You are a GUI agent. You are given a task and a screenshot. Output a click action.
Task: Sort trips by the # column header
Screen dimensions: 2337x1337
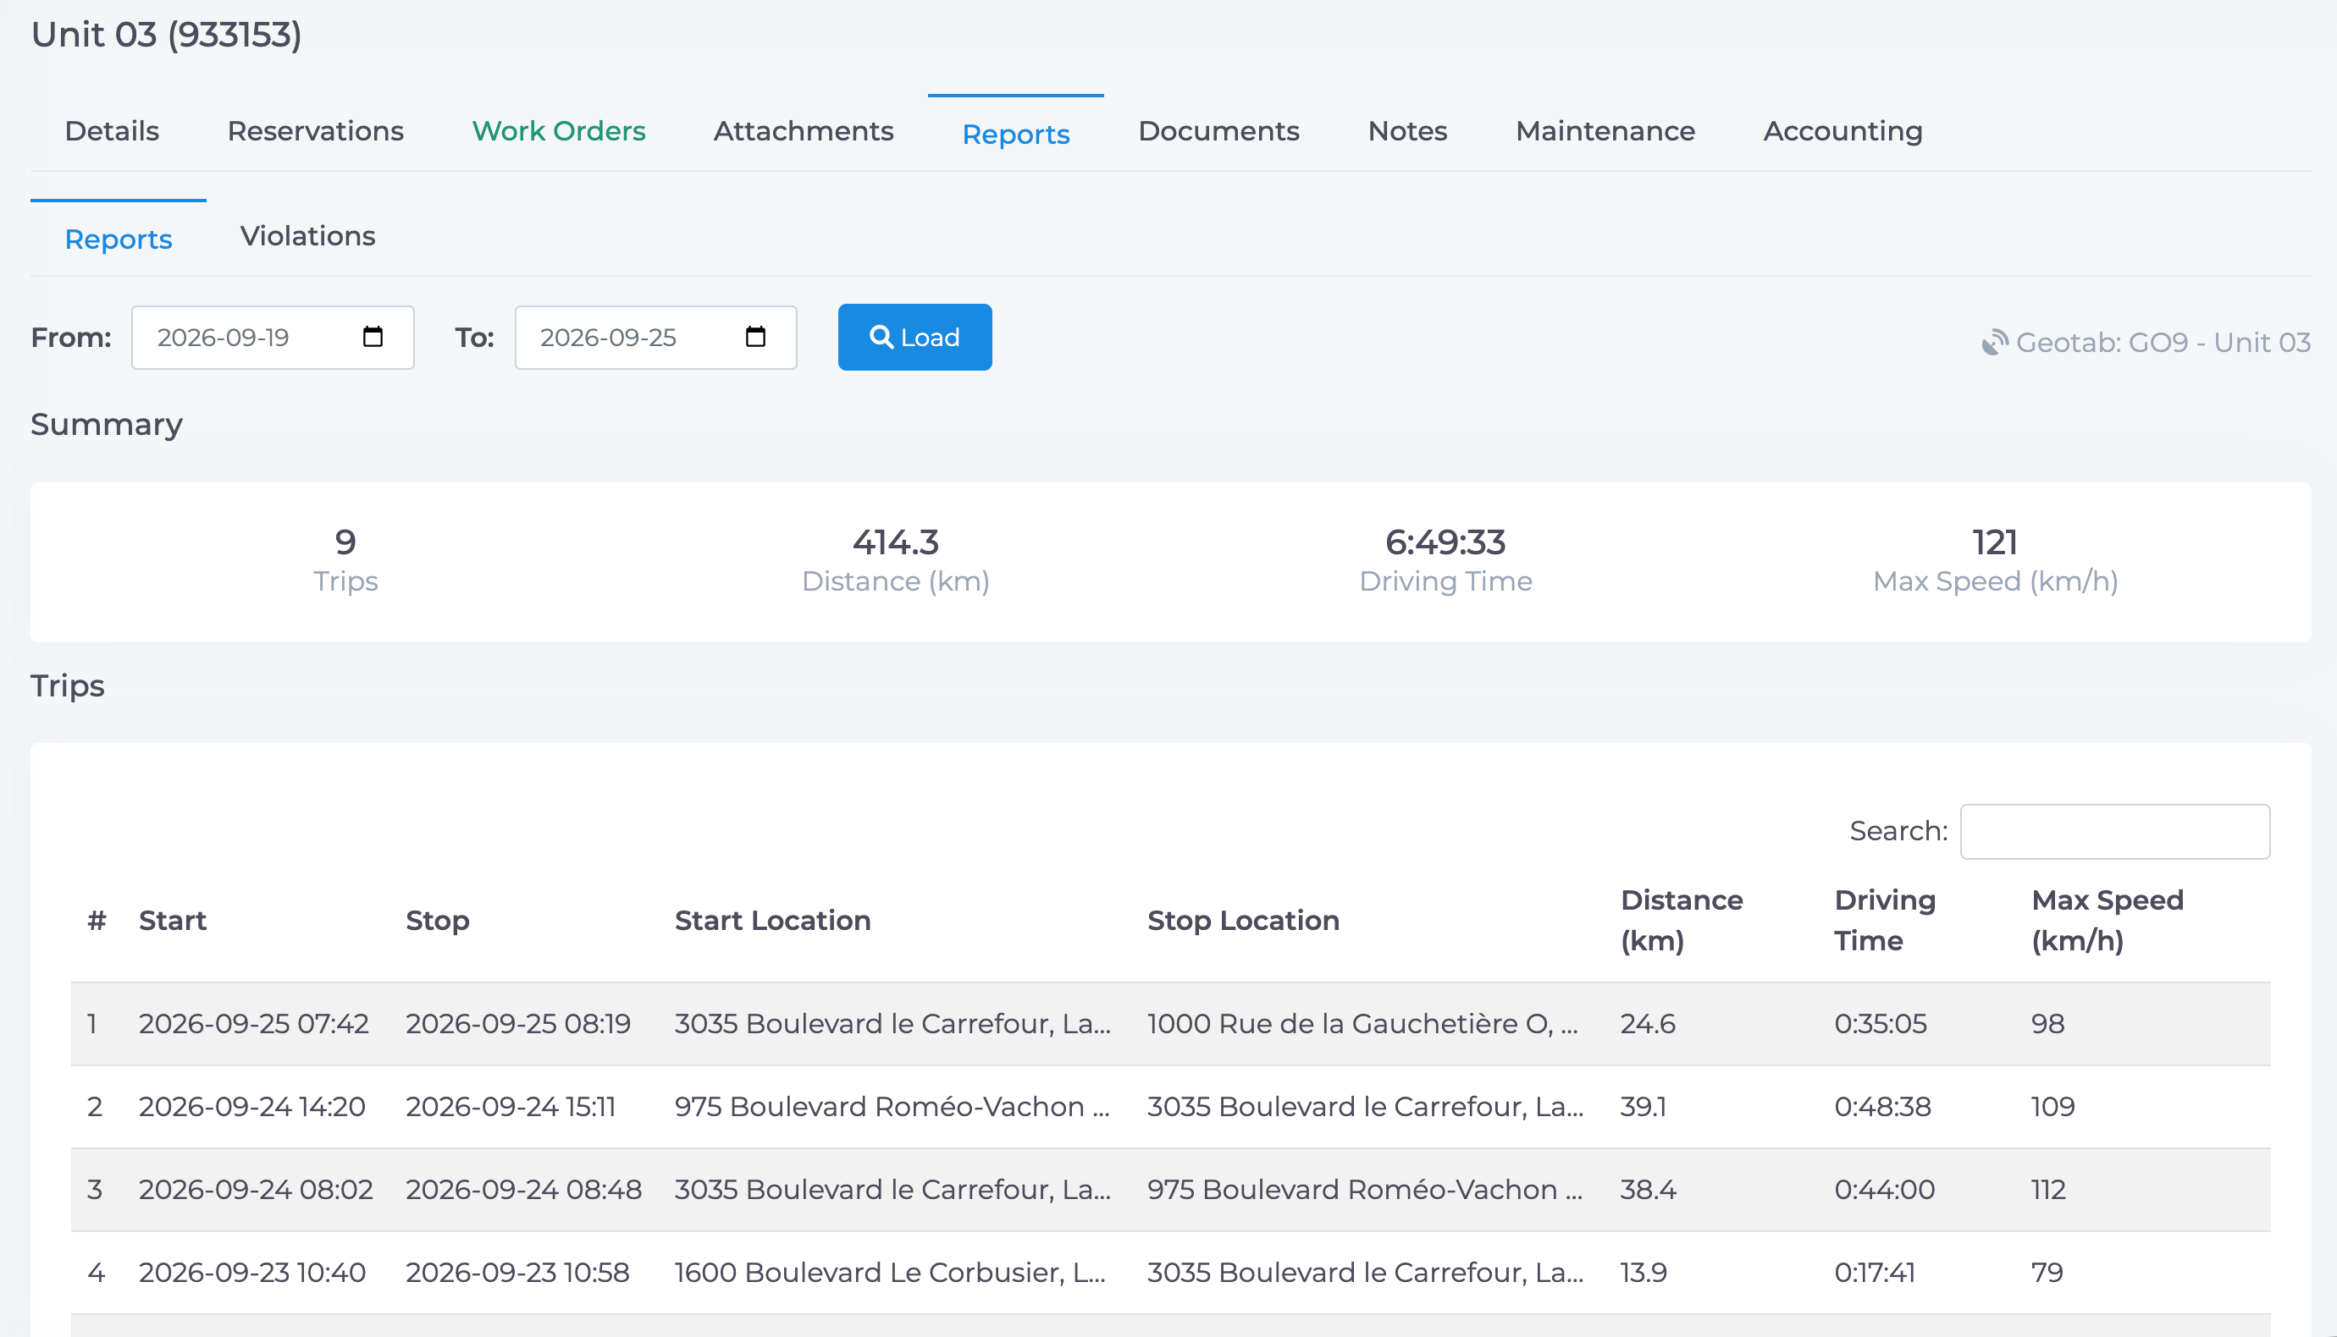97,920
